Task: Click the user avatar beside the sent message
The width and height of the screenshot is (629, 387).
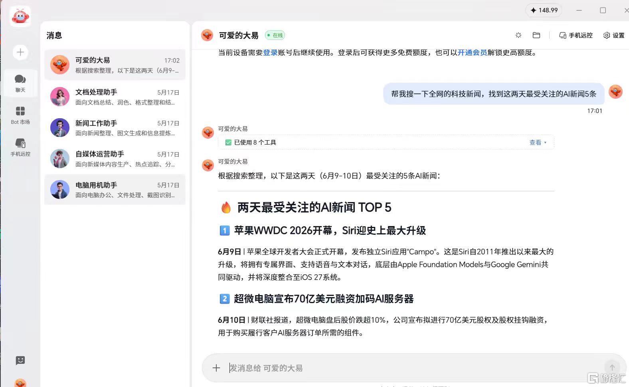Action: click(615, 91)
